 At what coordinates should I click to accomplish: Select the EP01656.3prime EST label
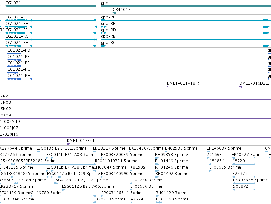[x=146, y=186]
